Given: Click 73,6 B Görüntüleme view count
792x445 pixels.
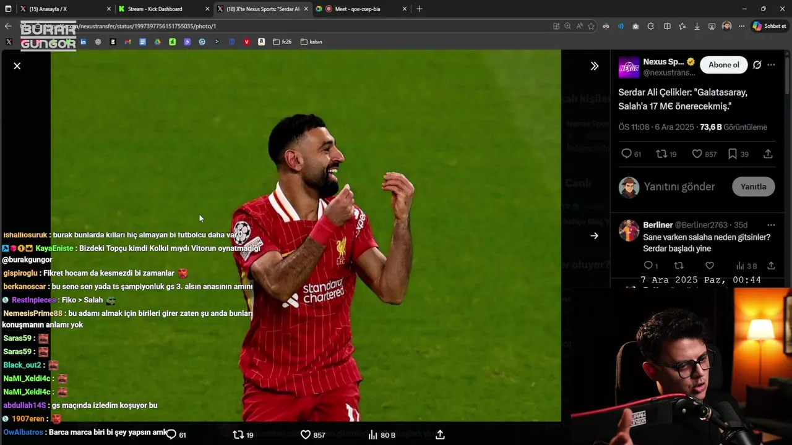Looking at the screenshot, I should tap(733, 127).
